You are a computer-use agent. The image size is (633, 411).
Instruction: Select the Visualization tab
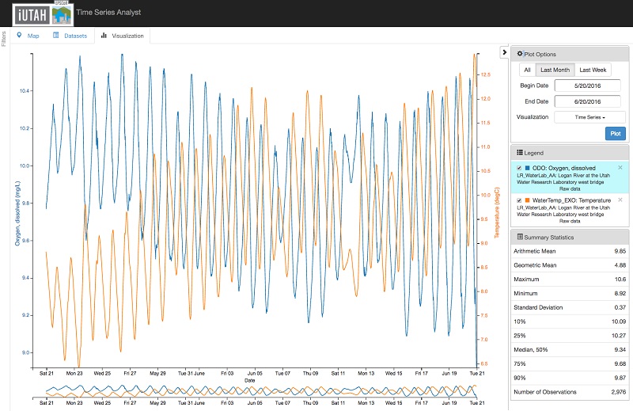coord(122,36)
